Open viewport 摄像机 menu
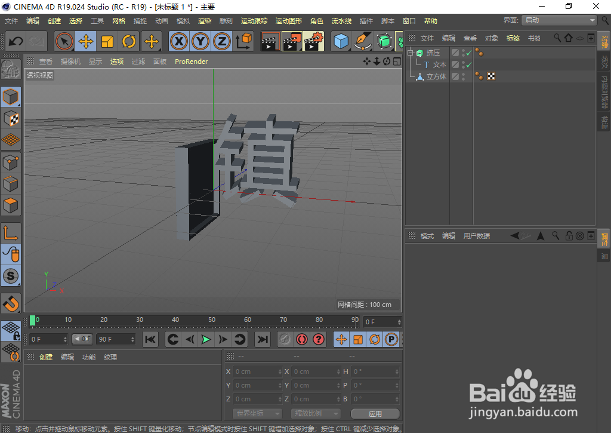611x433 pixels. tap(70, 62)
